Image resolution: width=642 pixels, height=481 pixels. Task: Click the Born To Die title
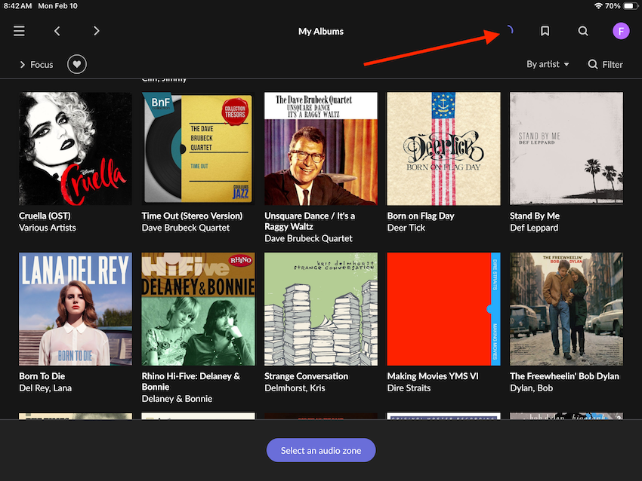pyautogui.click(x=42, y=376)
